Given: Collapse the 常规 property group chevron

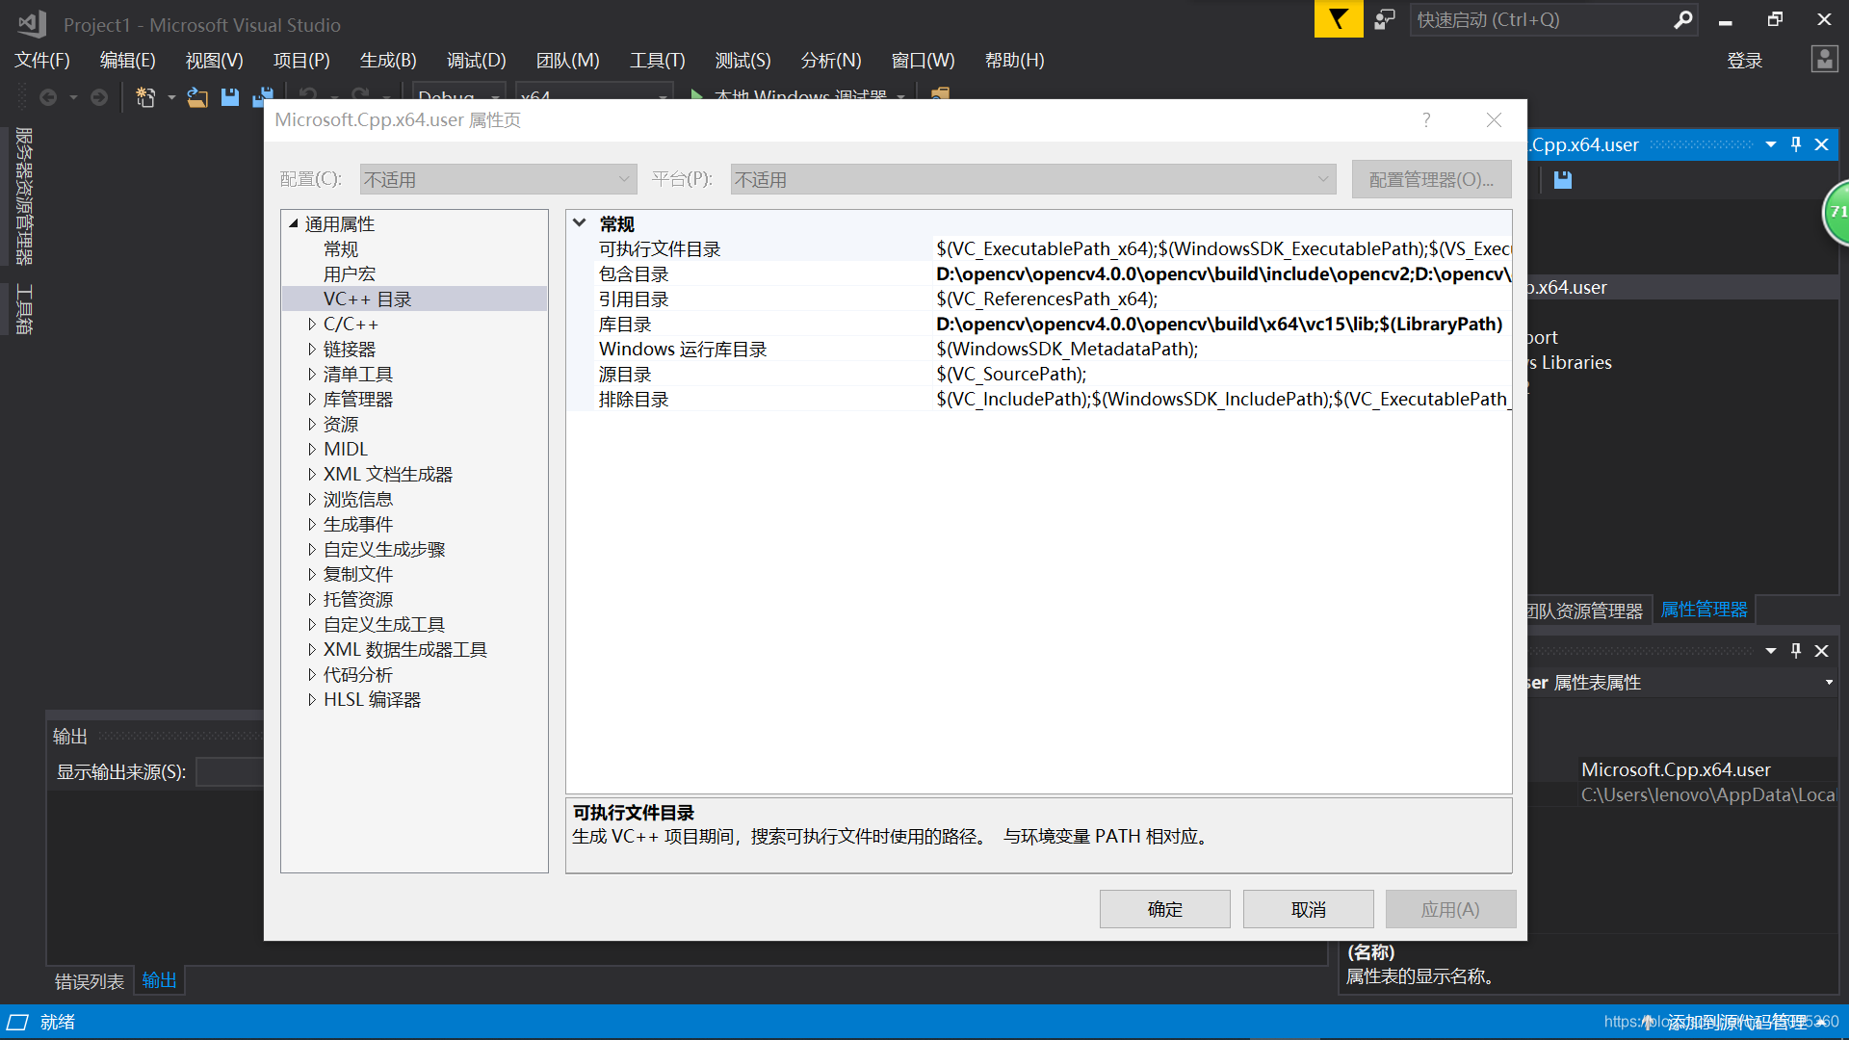Looking at the screenshot, I should pyautogui.click(x=580, y=222).
